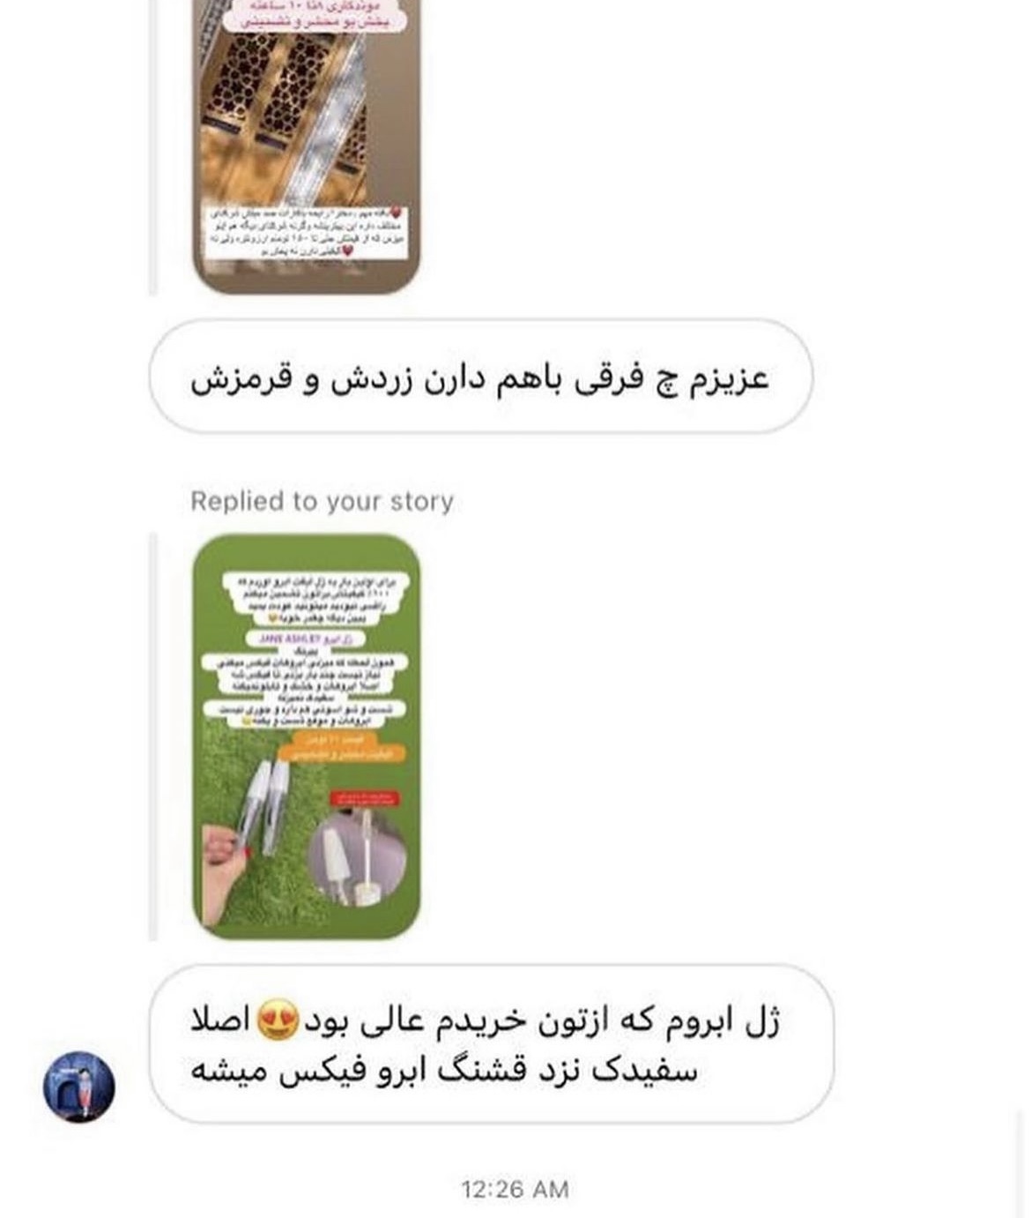
Task: Open the sender's round profile avatar
Action: point(79,1087)
